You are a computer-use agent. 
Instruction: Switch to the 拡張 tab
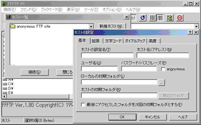(96, 41)
